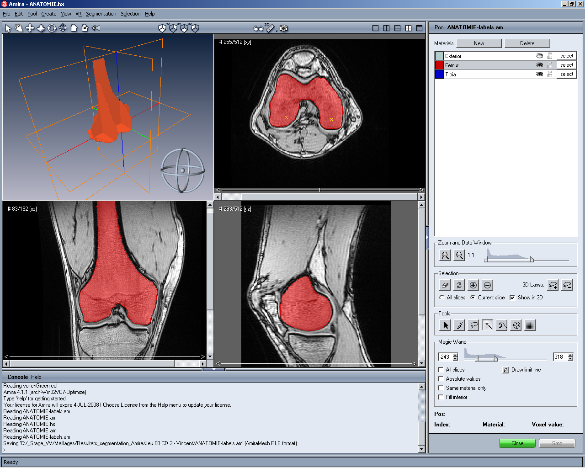Click 3D Lasso subtract button
The width and height of the screenshot is (585, 468).
click(567, 285)
